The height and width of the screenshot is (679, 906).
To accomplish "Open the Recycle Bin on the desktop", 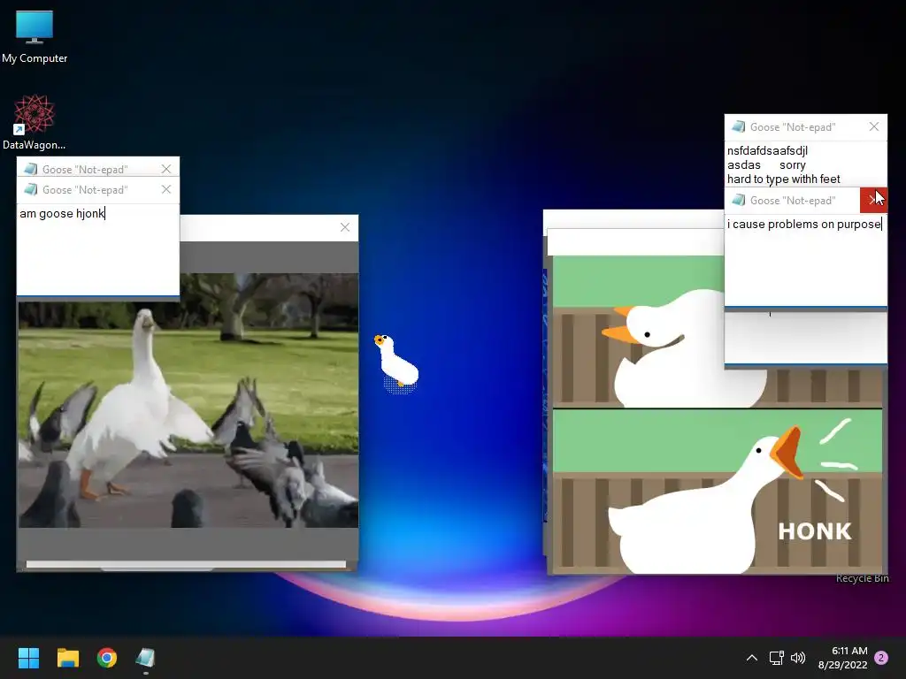I will (x=862, y=578).
